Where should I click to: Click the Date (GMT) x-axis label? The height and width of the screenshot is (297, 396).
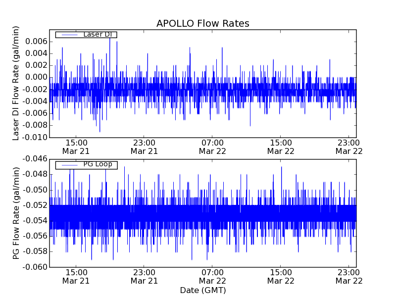click(x=202, y=290)
